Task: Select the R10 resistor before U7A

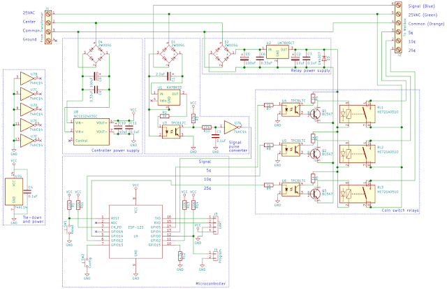Action: click(x=207, y=127)
